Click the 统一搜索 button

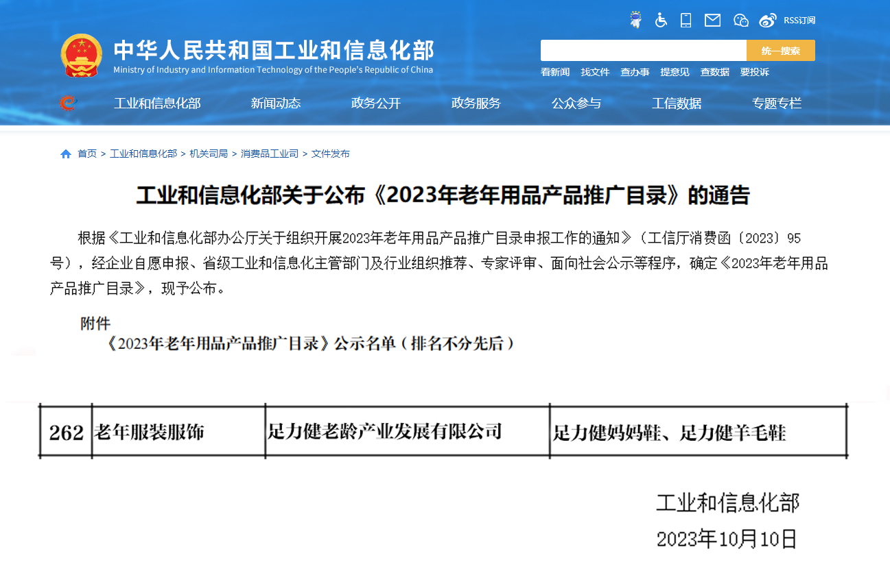tap(781, 51)
